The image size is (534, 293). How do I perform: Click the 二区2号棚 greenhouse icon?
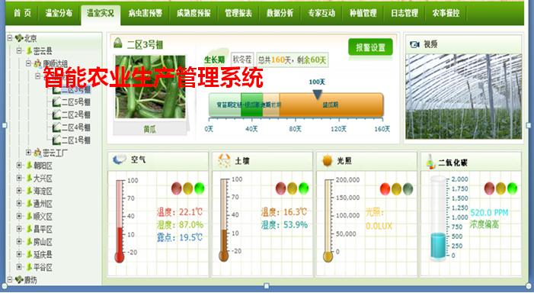click(56, 114)
